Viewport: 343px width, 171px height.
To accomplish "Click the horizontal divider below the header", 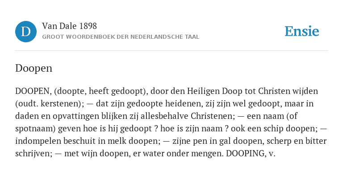I will click(171, 51).
